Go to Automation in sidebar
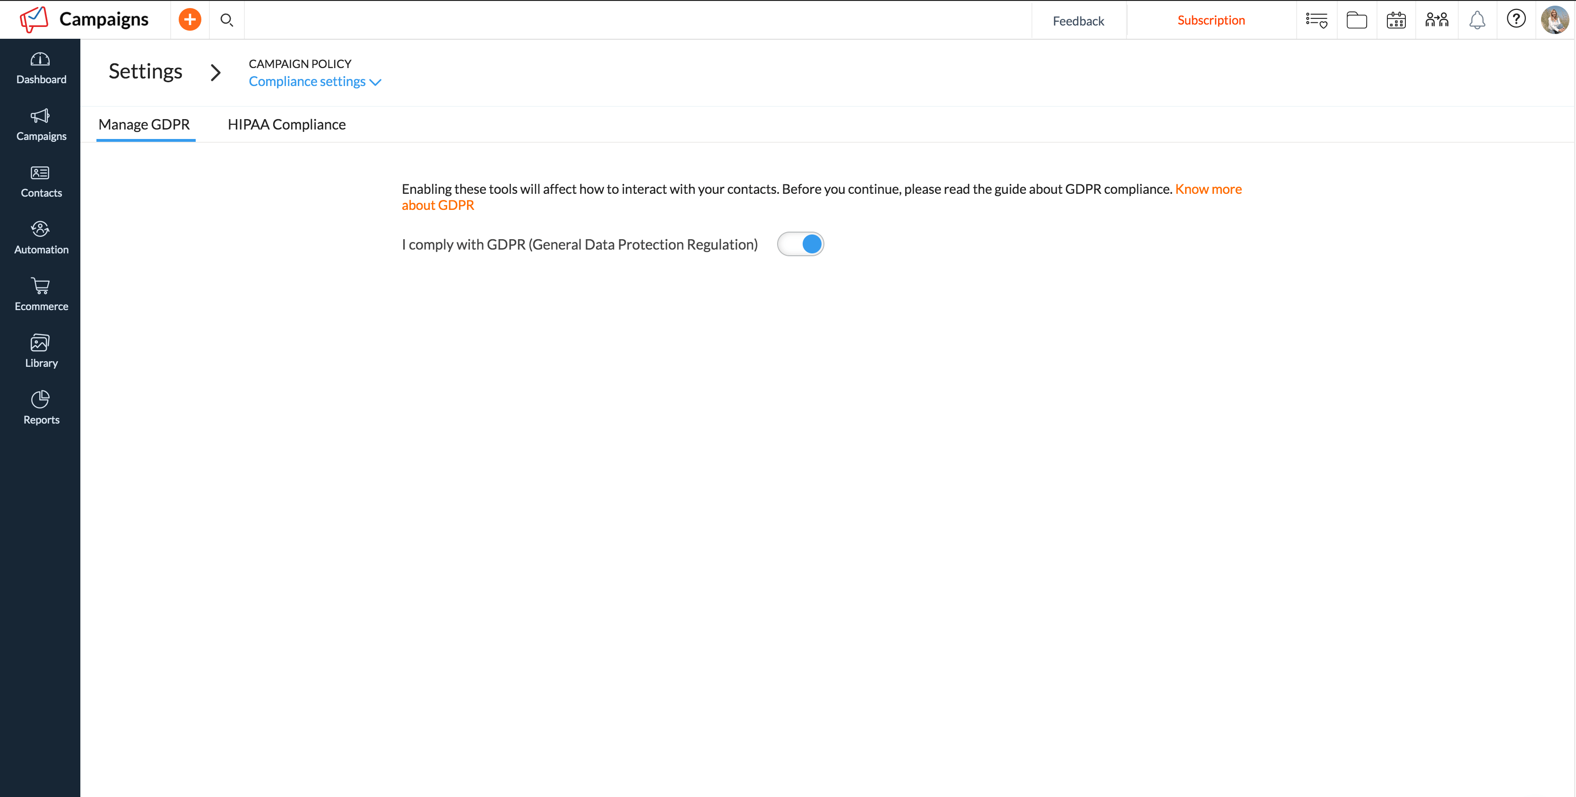1576x797 pixels. 41,237
